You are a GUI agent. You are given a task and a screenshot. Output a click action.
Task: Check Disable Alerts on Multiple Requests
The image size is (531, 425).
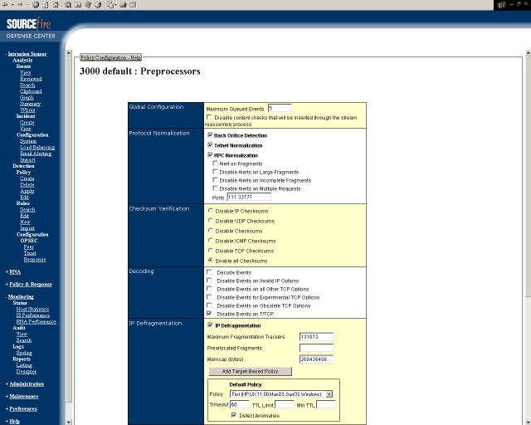[215, 188]
